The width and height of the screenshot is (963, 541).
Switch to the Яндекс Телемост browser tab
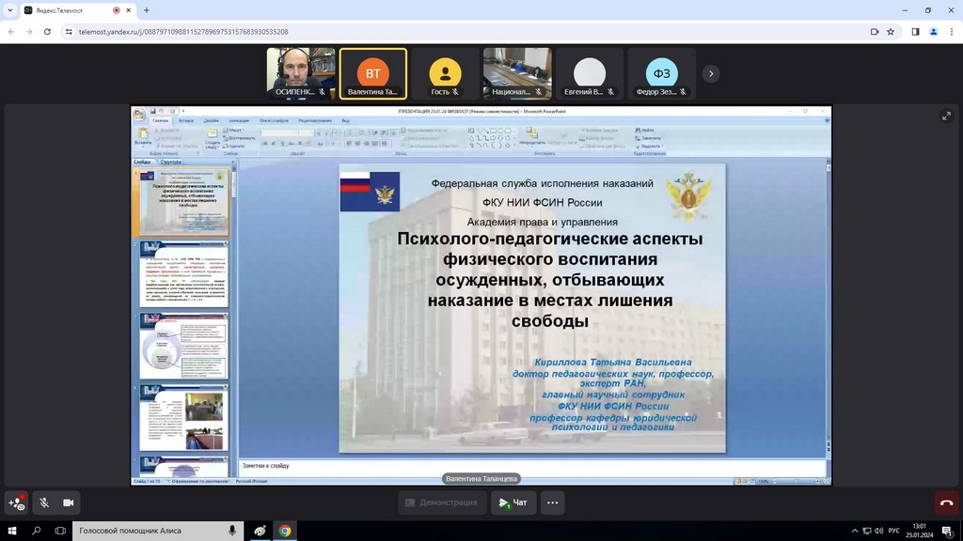tap(66, 10)
